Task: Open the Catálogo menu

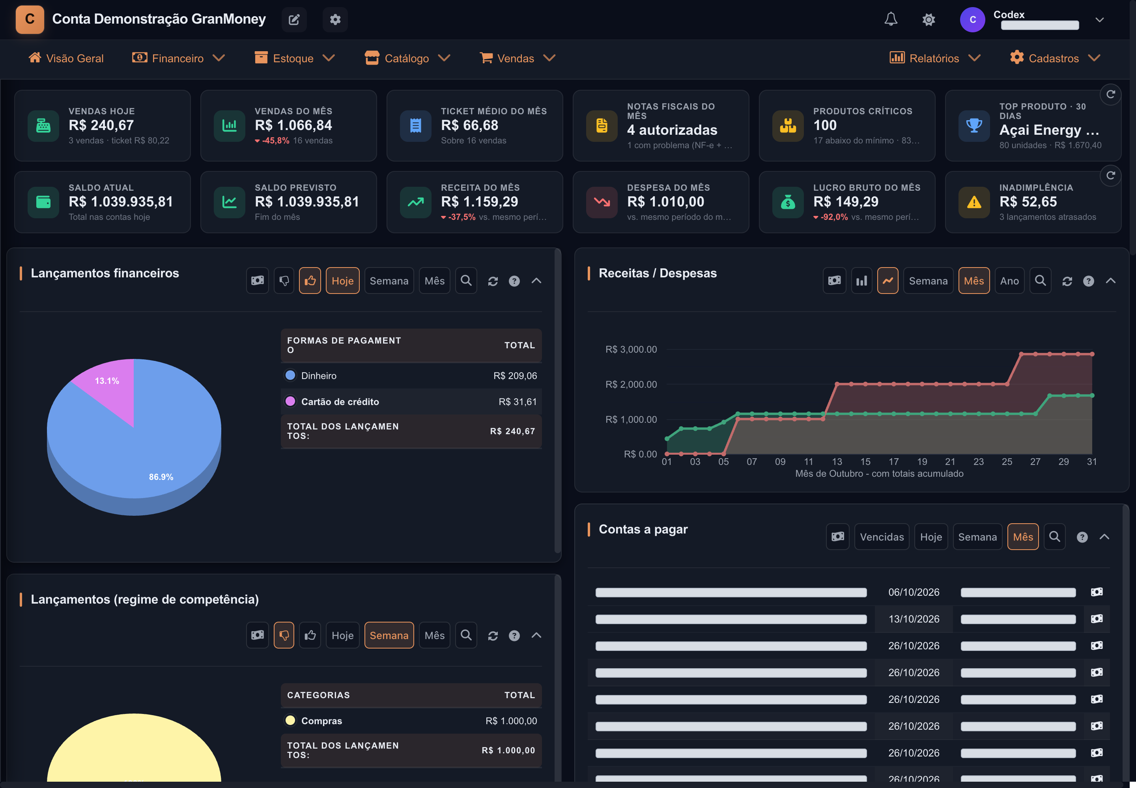Action: tap(407, 58)
